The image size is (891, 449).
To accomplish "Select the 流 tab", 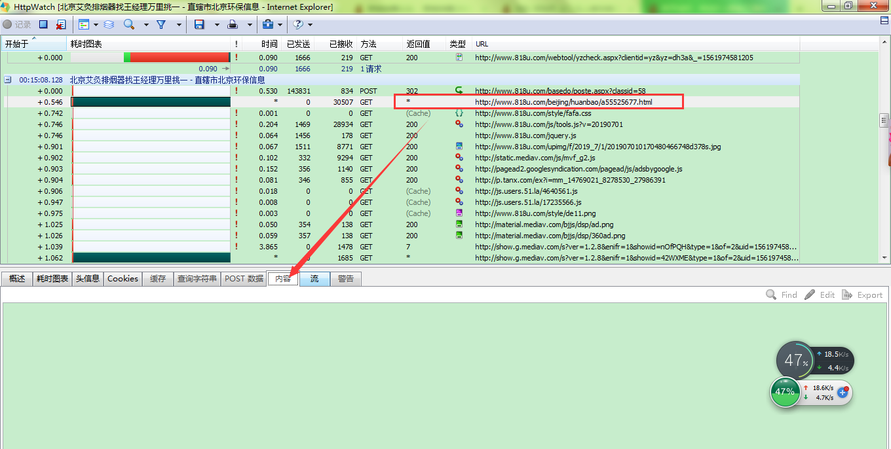I will (x=314, y=279).
